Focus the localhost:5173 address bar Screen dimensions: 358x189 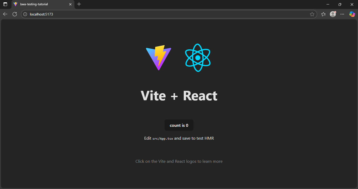point(157,14)
